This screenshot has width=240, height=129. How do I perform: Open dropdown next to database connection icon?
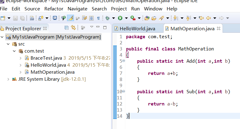(x=47, y=18)
